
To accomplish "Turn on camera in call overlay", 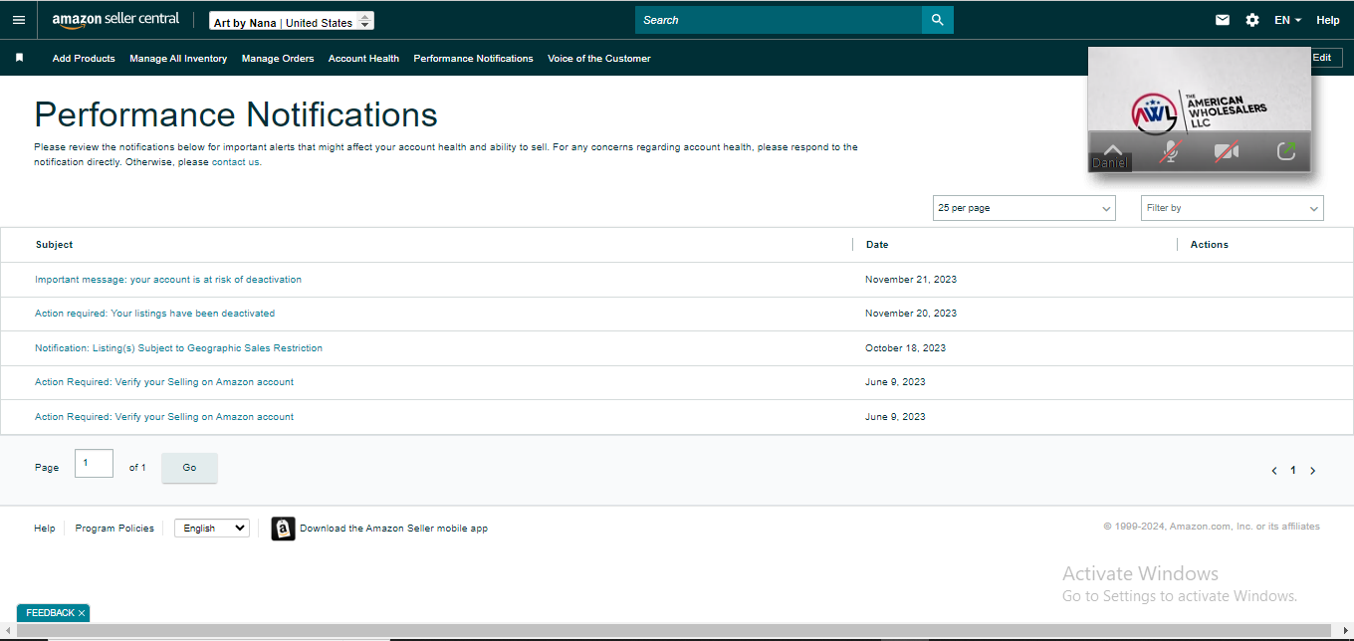I will 1227,151.
